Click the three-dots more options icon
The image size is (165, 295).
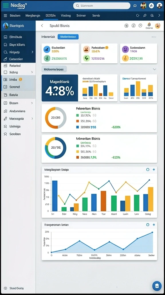tap(154, 37)
